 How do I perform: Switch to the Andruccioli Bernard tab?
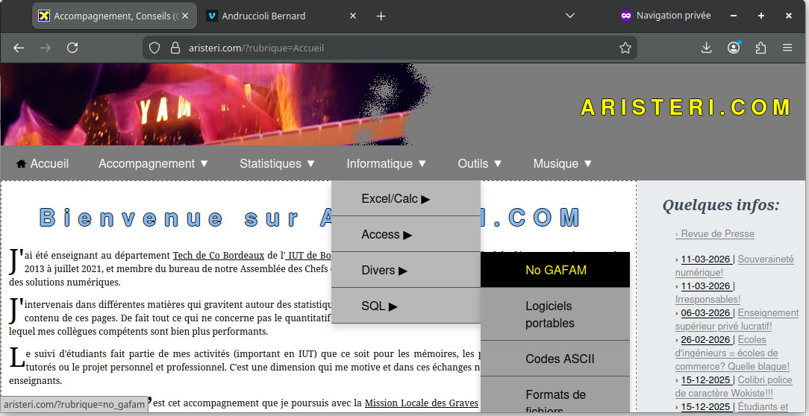point(263,16)
